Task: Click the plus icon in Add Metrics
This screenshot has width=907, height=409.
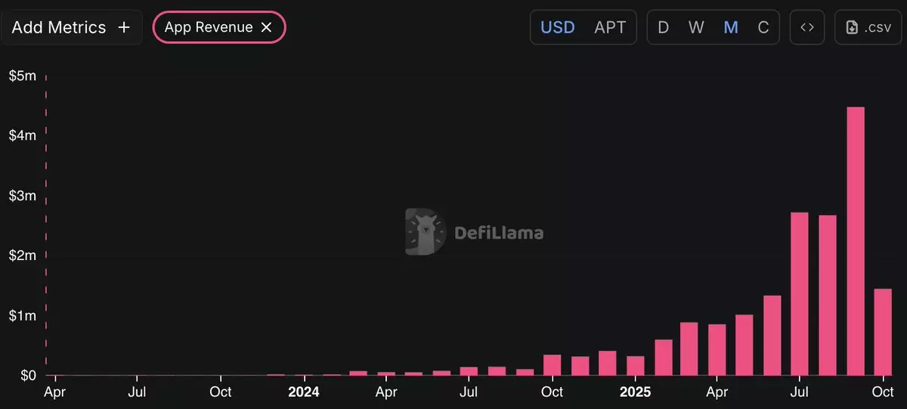Action: pyautogui.click(x=124, y=28)
